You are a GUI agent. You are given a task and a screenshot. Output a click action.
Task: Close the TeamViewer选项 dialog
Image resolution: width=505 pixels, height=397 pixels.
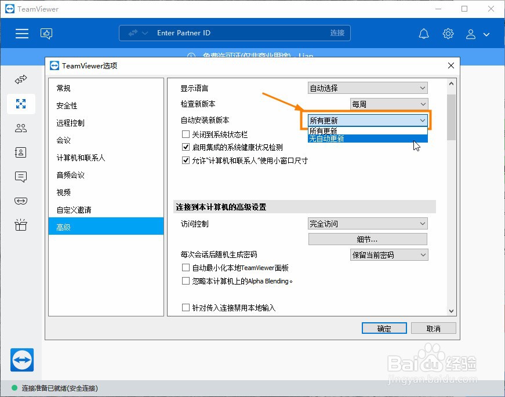click(x=451, y=65)
